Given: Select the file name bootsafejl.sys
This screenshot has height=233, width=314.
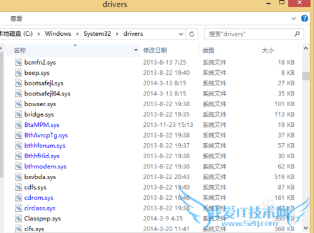Looking at the screenshot, I should click(x=44, y=84).
